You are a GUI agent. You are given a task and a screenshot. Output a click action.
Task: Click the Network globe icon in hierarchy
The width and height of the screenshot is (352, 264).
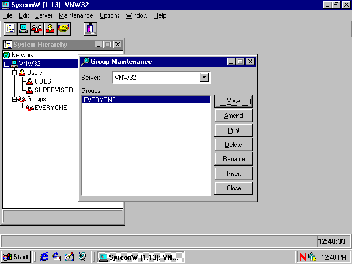coord(7,55)
